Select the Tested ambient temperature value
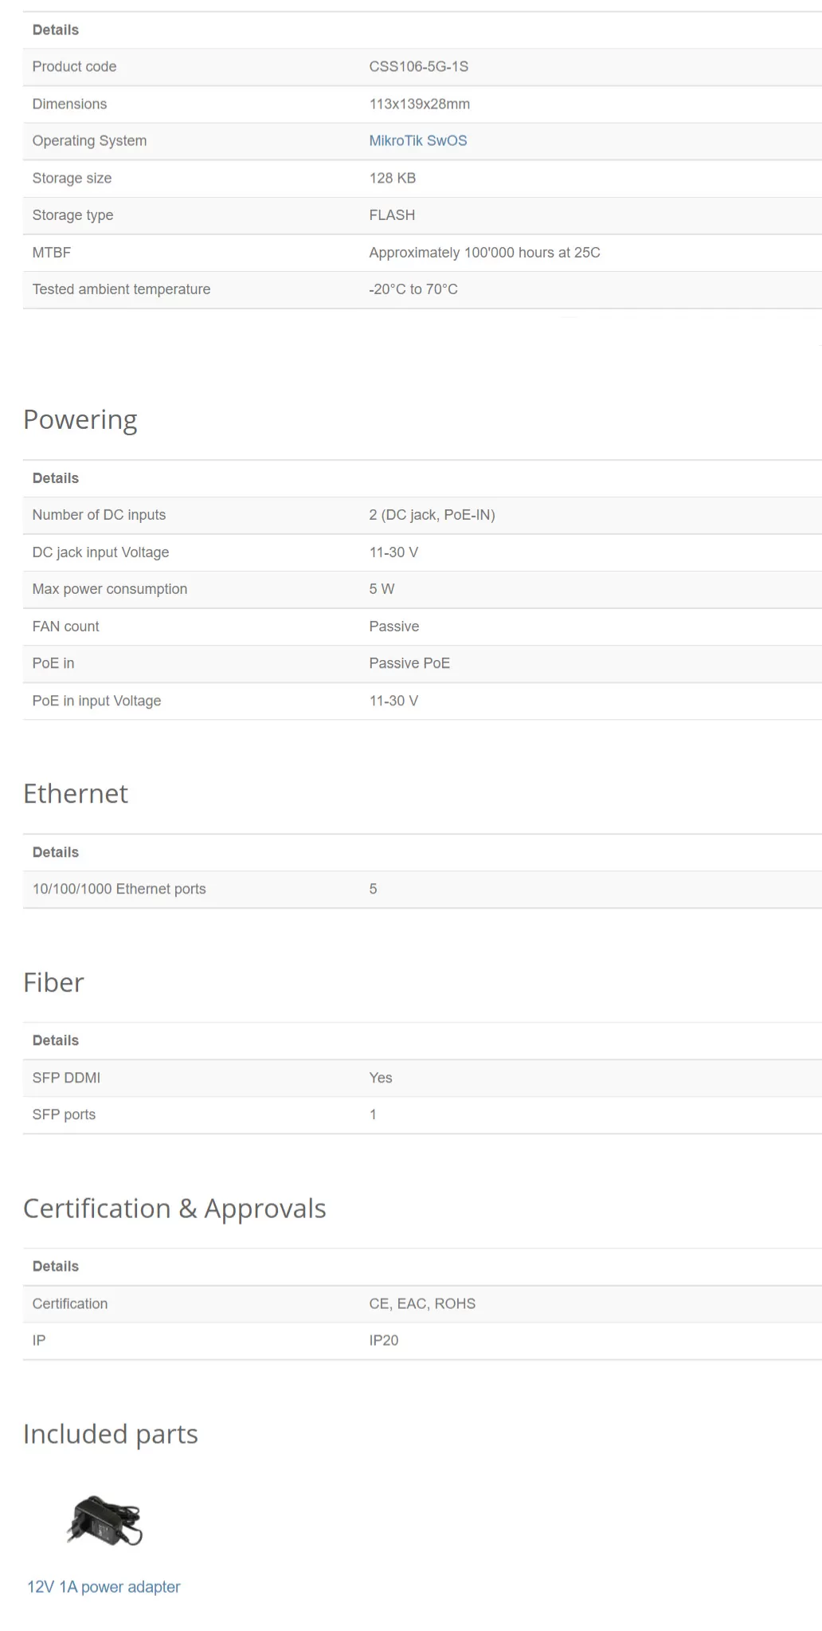This screenshot has height=1631, width=822. [x=413, y=289]
